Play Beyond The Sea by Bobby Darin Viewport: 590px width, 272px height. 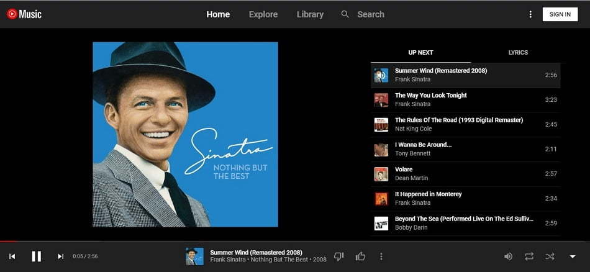(465, 223)
